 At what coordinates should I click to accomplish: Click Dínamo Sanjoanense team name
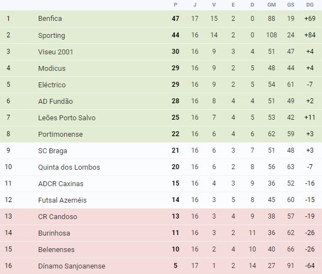[72, 266]
